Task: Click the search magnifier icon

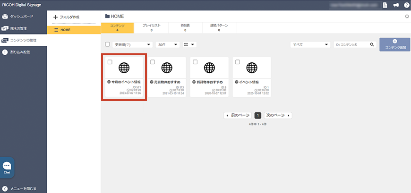Action: click(x=372, y=44)
